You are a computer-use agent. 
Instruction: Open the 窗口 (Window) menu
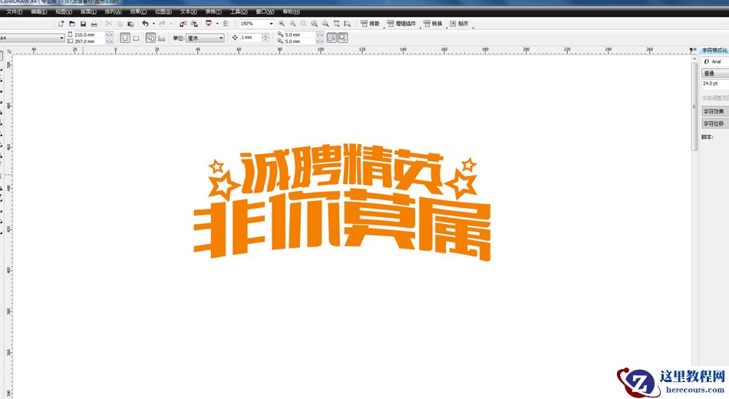tap(265, 12)
